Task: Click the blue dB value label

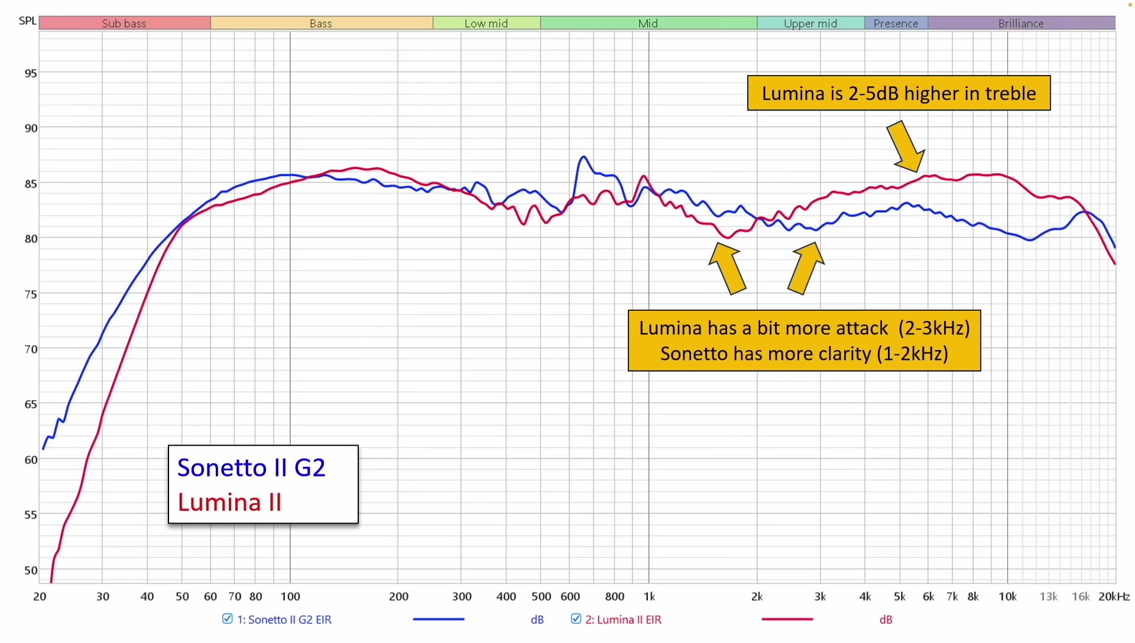Action: (537, 619)
